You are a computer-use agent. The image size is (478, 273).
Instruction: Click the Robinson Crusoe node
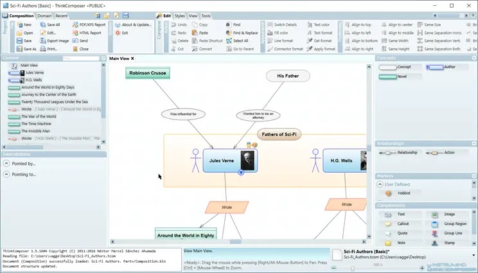coord(148,73)
